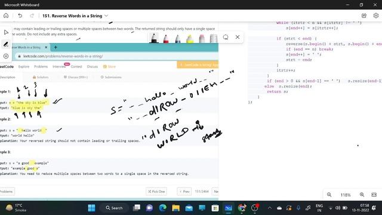Open Microsoft Store from taskbar
The image size is (382, 215).
(x=215, y=208)
